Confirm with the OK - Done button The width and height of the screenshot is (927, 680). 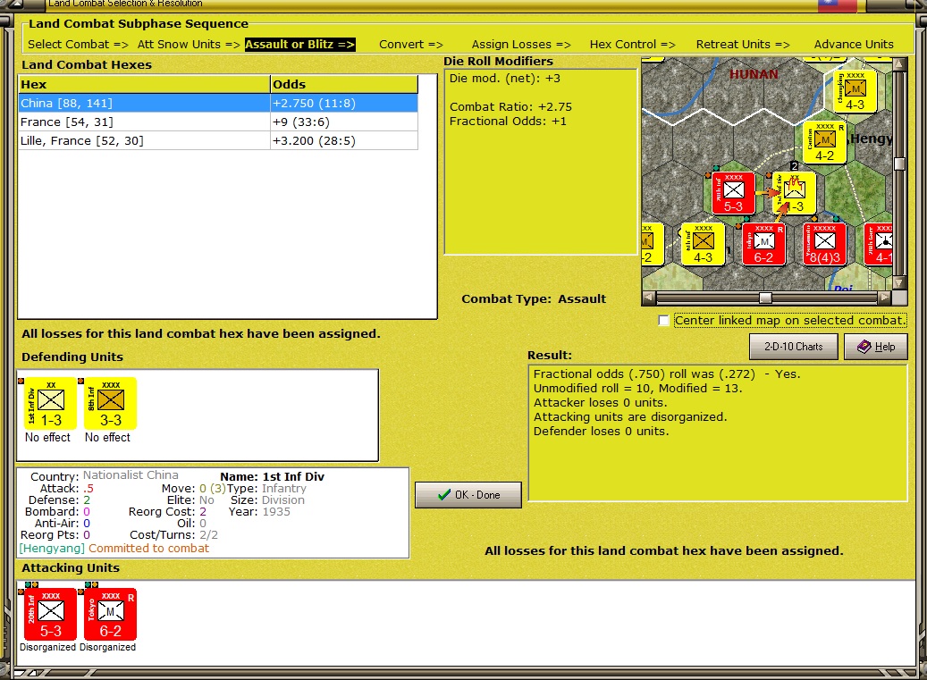point(468,495)
